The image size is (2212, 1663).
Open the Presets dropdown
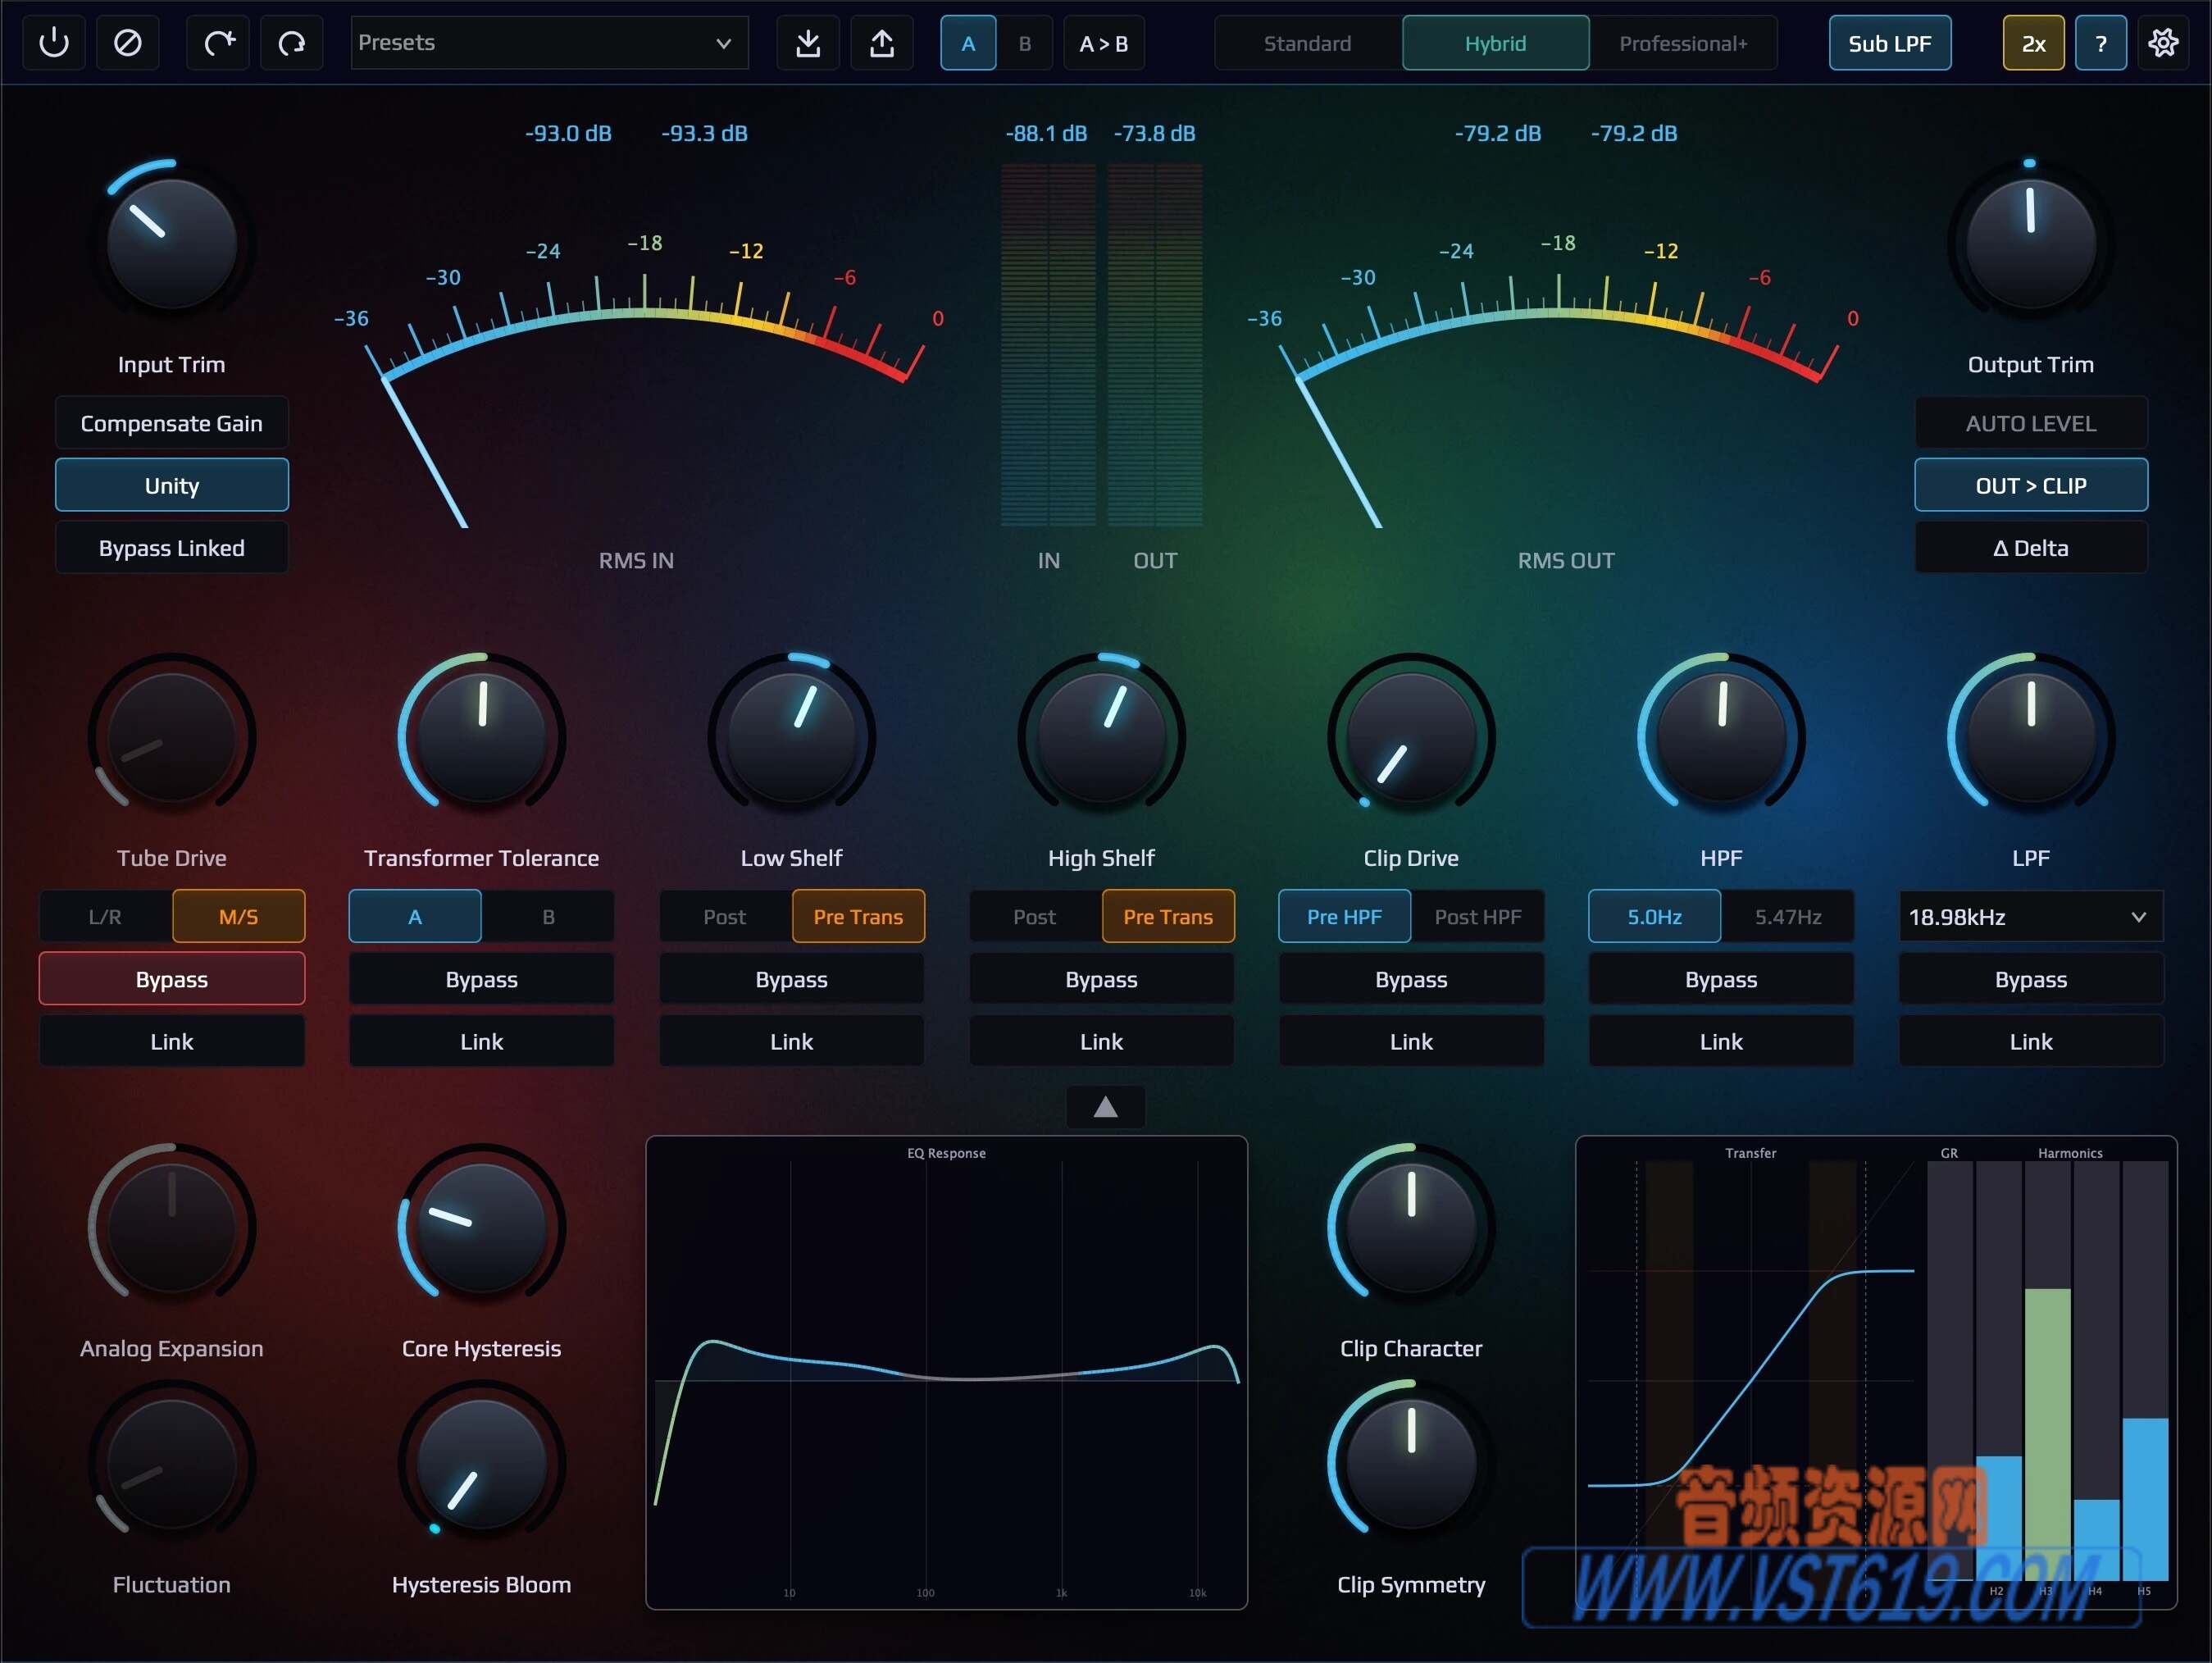(x=549, y=42)
